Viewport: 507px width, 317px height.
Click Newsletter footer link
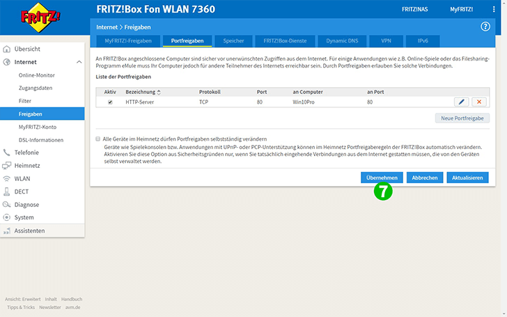tap(50, 307)
